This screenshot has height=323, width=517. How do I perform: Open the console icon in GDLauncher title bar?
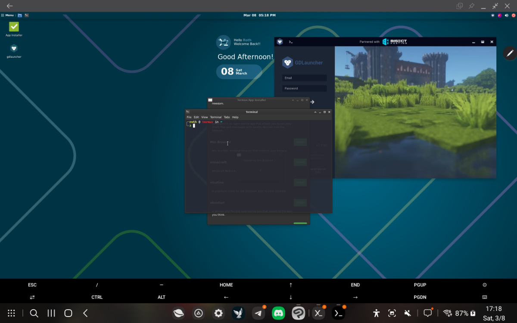(291, 42)
